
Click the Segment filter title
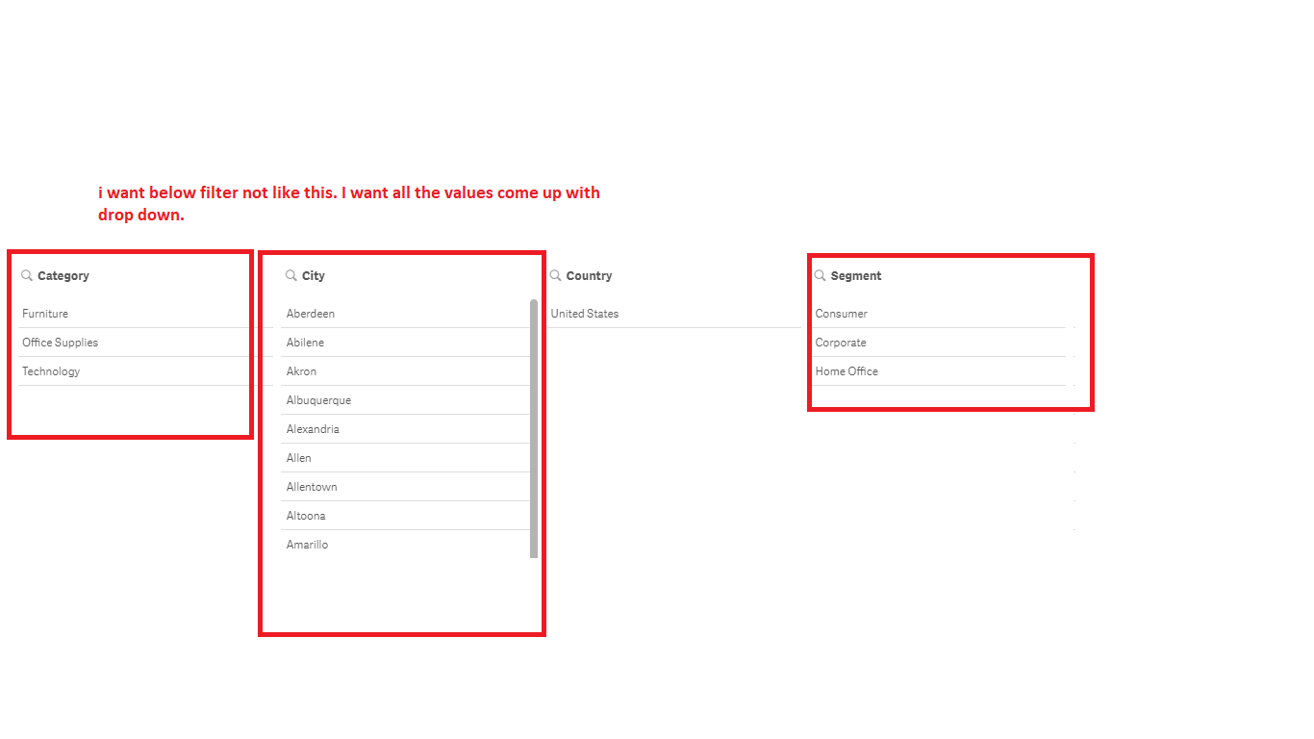coord(856,276)
